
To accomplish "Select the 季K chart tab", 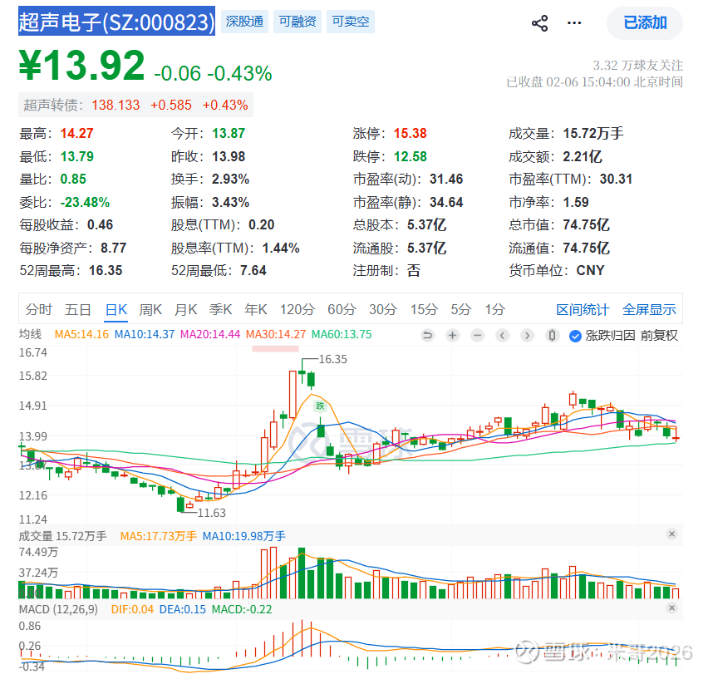I will click(x=220, y=310).
